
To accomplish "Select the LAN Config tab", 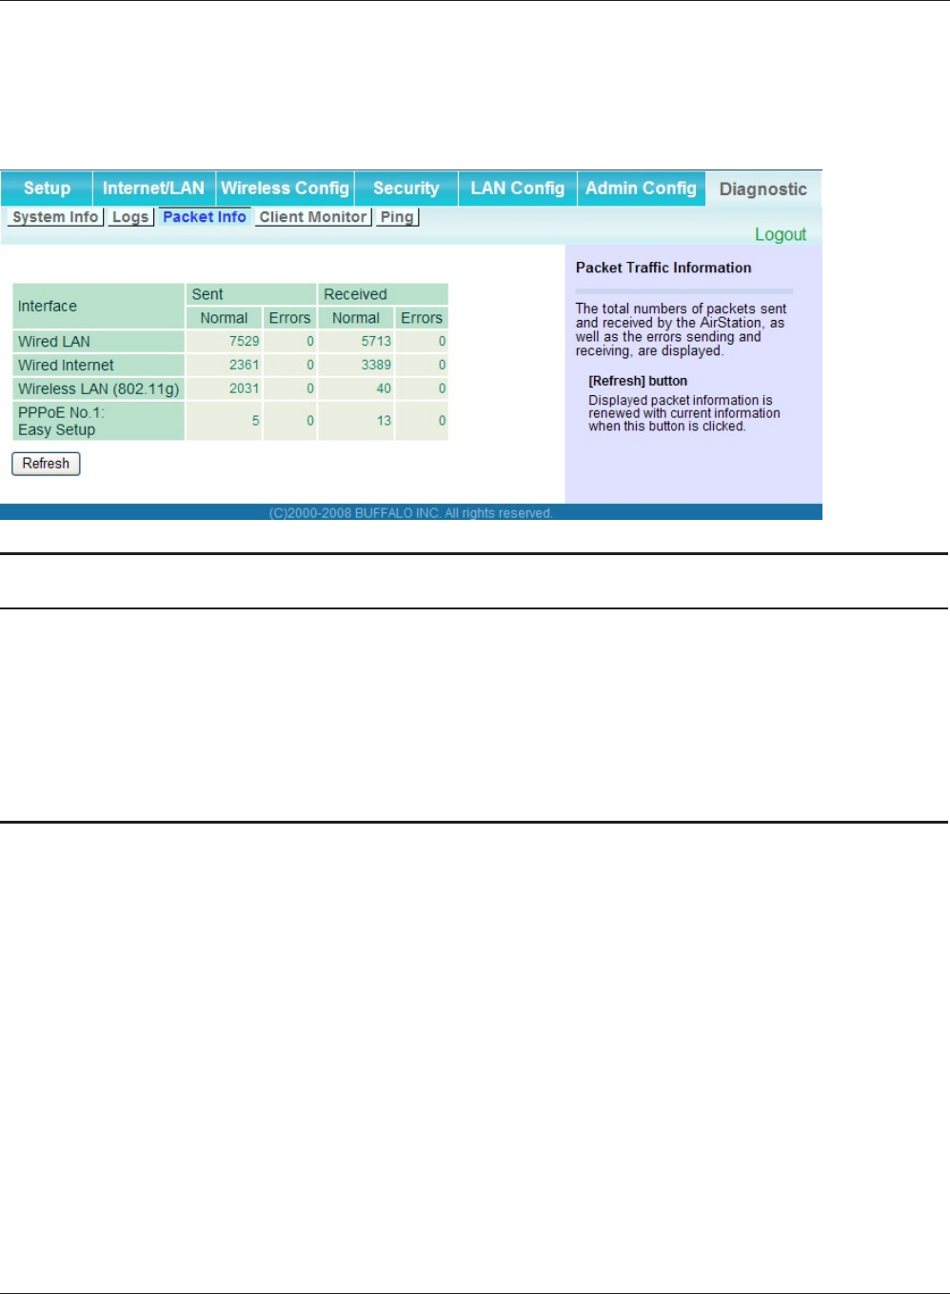I will coord(517,189).
